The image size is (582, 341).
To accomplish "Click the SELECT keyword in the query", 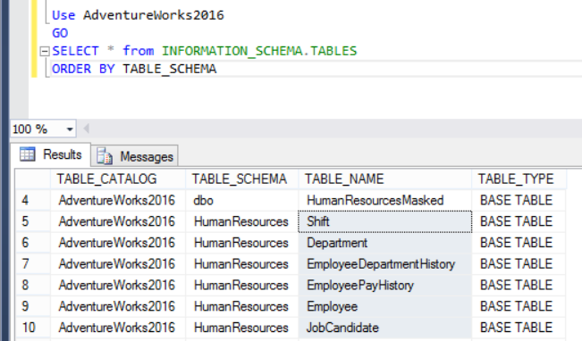I will click(x=75, y=51).
